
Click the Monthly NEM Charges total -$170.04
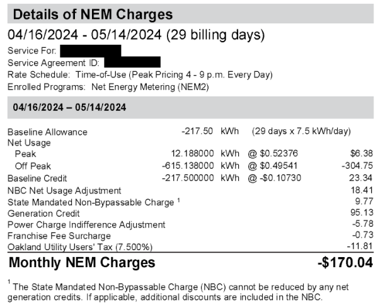(345, 263)
